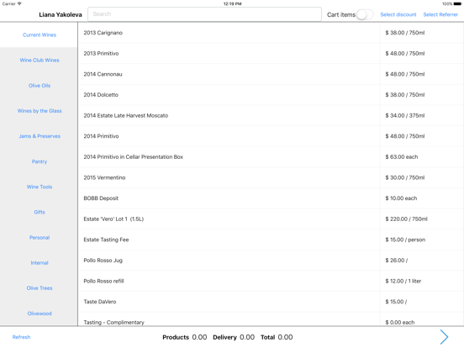Image resolution: width=464 pixels, height=348 pixels.
Task: Select Current Wines category
Action: pos(40,35)
